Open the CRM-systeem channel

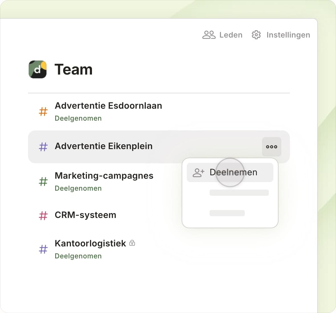point(85,215)
